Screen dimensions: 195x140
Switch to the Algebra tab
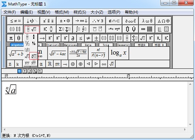pos(17,45)
